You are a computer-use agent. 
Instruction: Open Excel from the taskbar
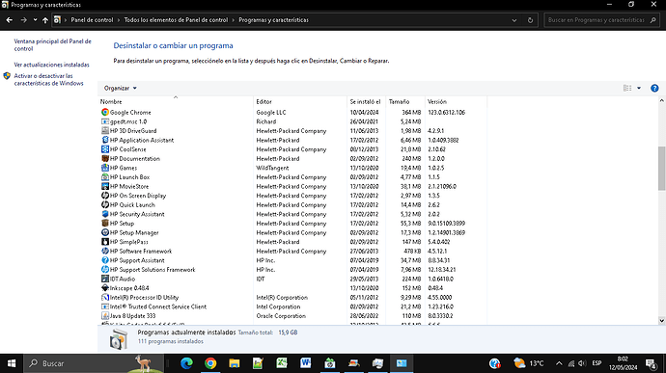click(282, 363)
